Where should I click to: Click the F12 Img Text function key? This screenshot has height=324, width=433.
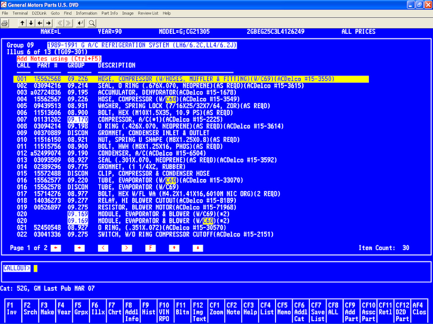coord(199,310)
